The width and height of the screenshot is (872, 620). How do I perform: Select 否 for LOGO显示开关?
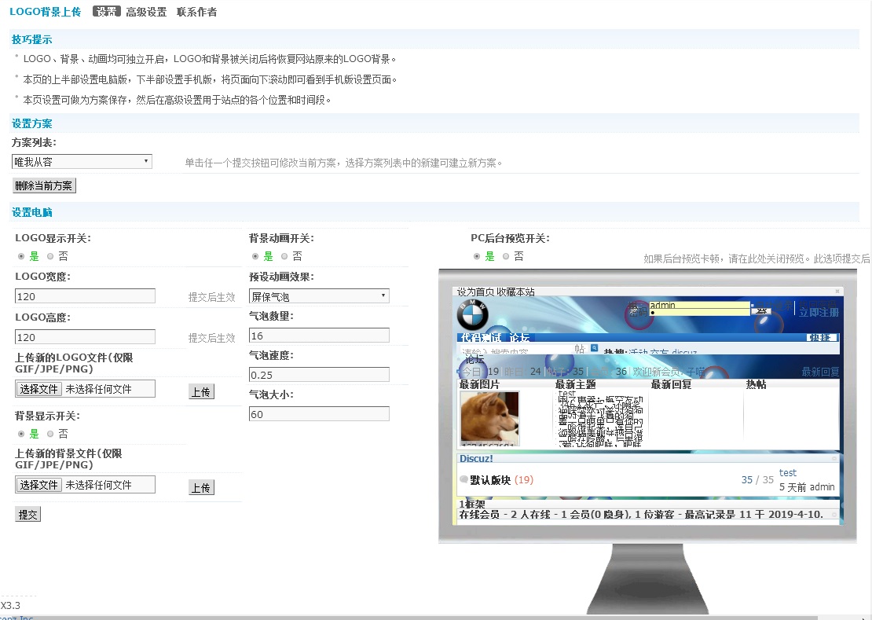click(50, 256)
